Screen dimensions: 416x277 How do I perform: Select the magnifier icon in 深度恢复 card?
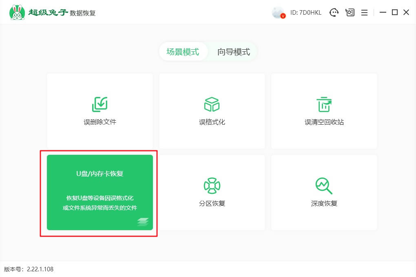pos(324,185)
